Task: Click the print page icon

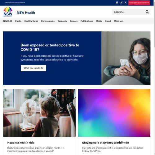Action: [x=117, y=2]
